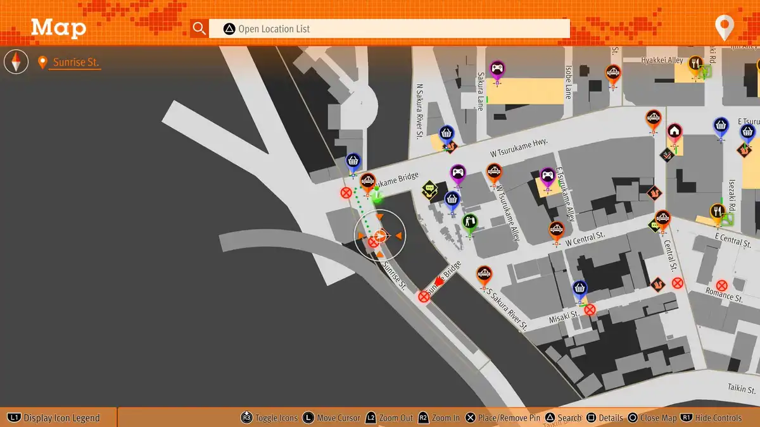This screenshot has height=427, width=760.
Task: Click the compass icon at top left
Action: [x=16, y=62]
